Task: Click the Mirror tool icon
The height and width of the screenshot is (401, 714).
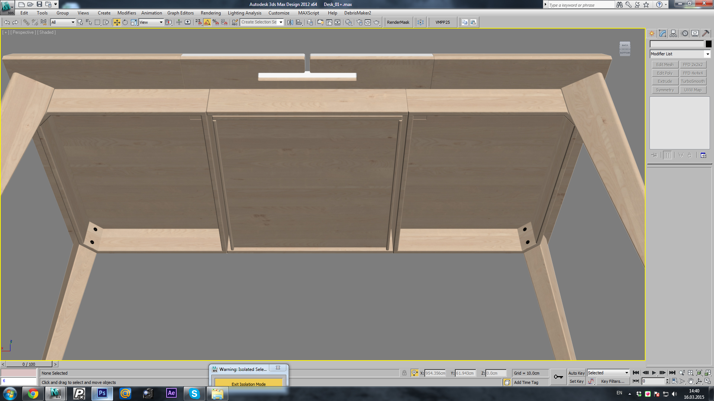Action: 290,22
